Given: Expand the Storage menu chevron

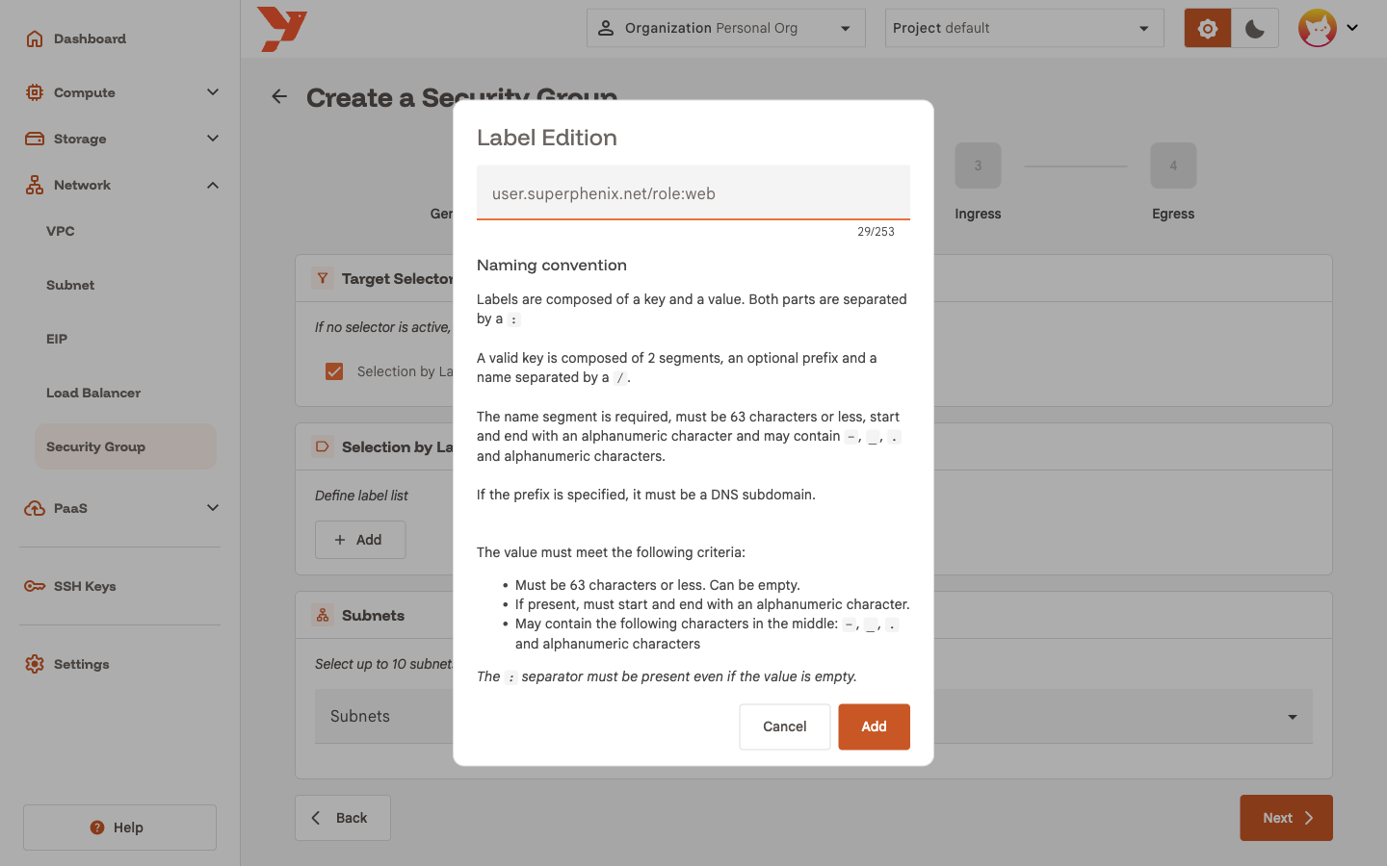Looking at the screenshot, I should click(213, 139).
